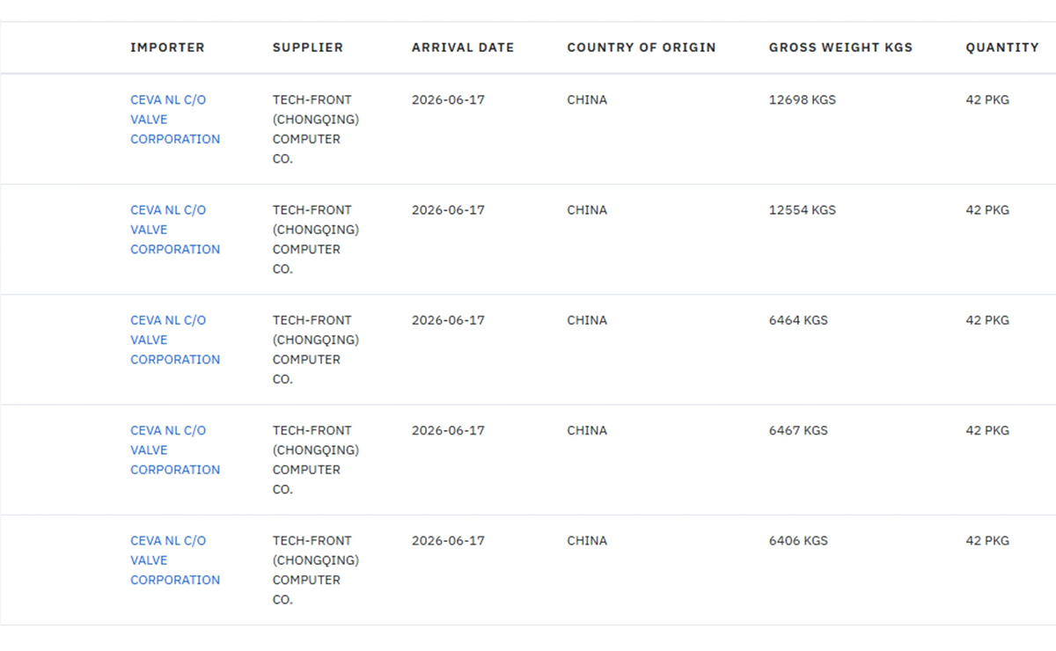Open CEVA NL C/O Valve link in 12698 KGS row

tap(175, 120)
